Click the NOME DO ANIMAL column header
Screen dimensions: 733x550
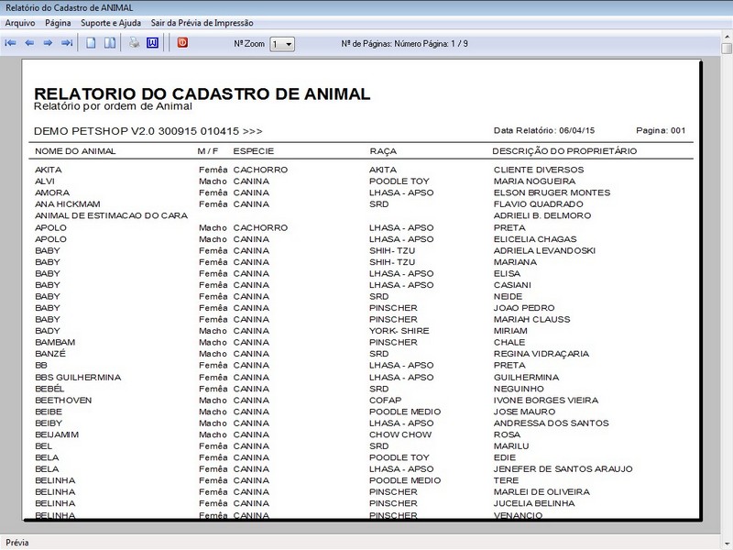[75, 151]
